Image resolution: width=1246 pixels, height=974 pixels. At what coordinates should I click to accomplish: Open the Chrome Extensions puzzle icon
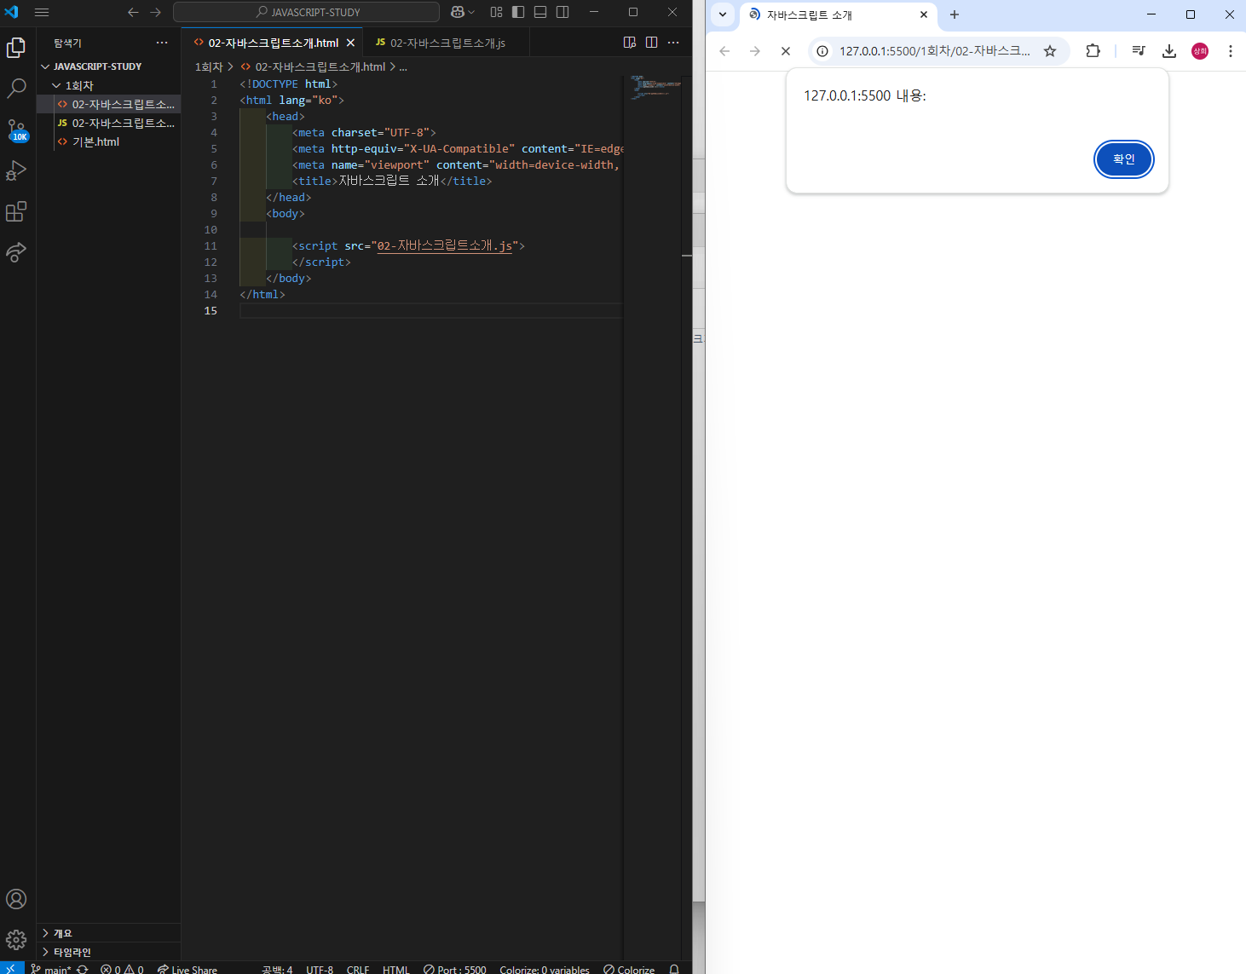1093,51
